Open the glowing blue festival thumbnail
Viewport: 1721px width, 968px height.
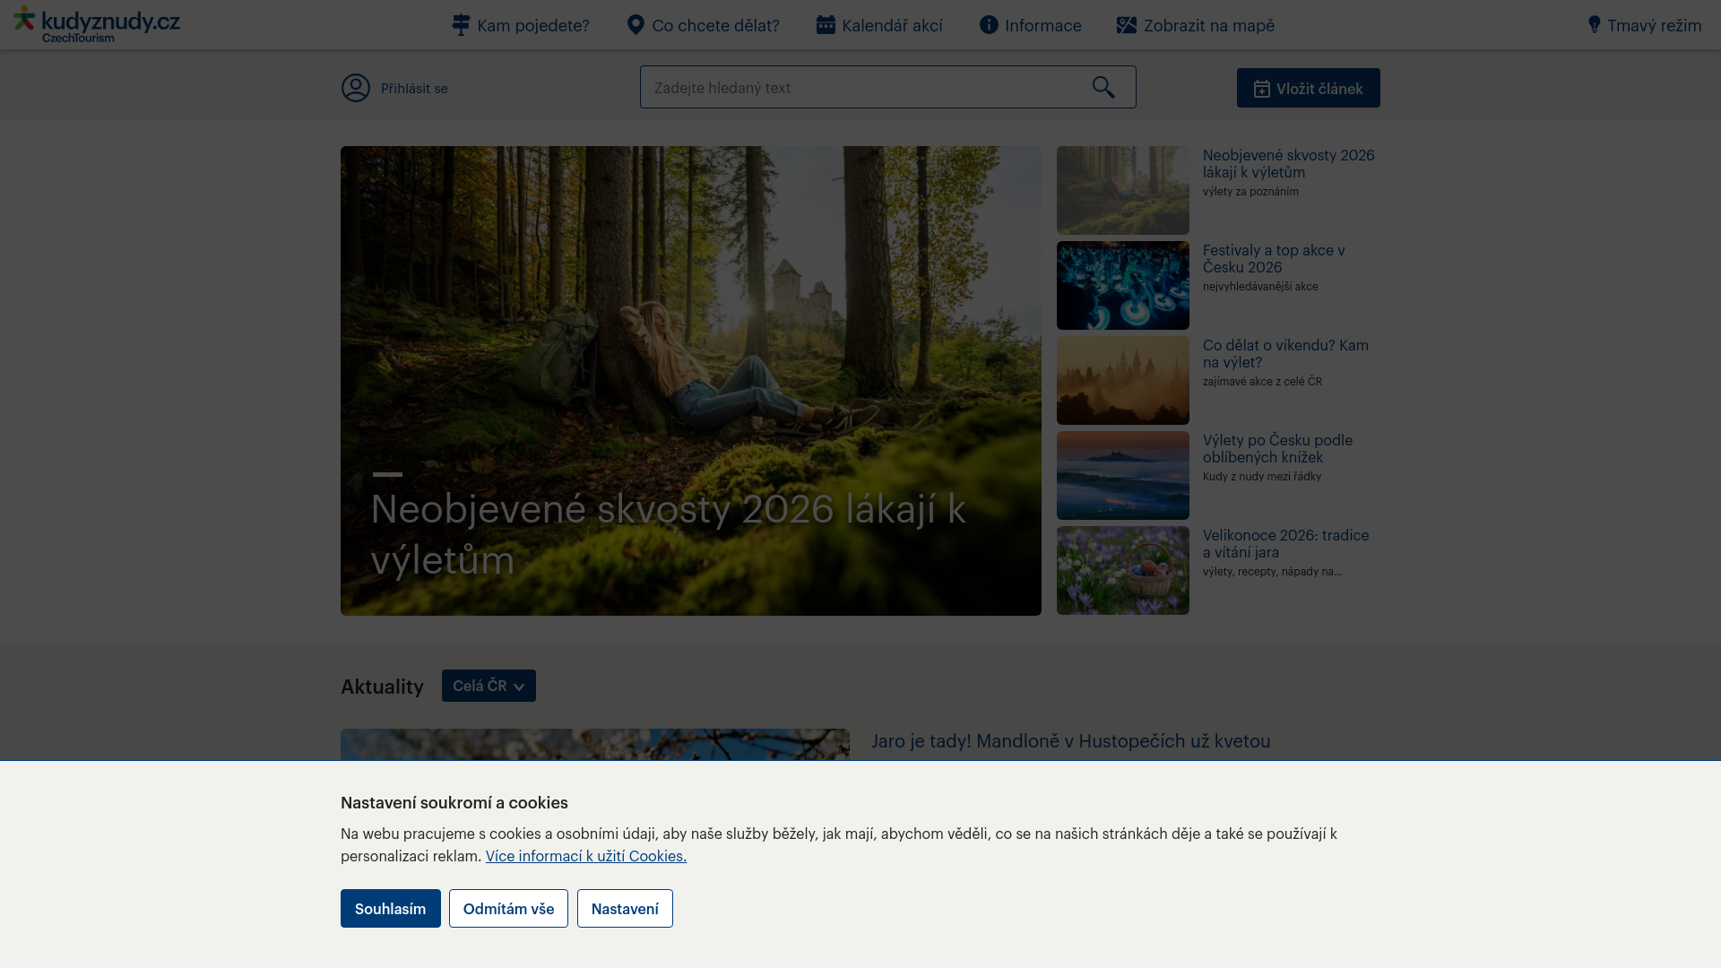click(1123, 285)
